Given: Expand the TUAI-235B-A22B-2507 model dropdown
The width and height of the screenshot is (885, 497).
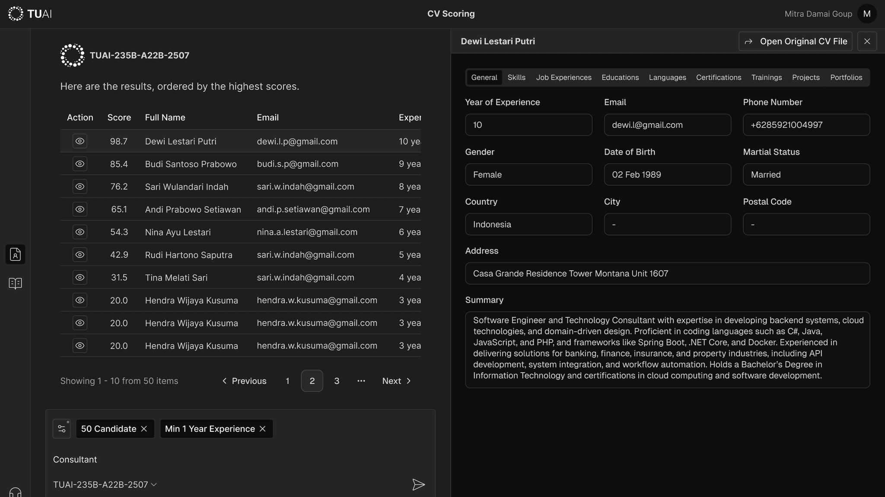Looking at the screenshot, I should (105, 484).
